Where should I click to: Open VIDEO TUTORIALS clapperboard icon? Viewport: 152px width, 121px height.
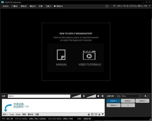coord(89,55)
